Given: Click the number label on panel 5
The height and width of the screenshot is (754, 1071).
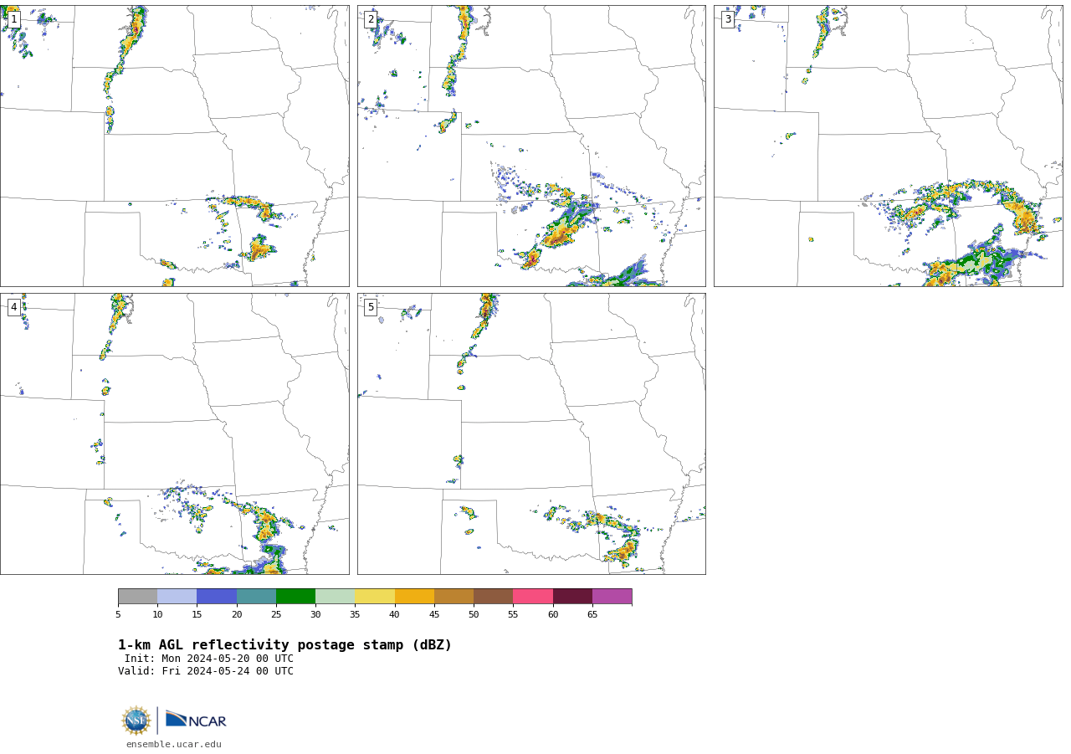Looking at the screenshot, I should click(x=371, y=307).
